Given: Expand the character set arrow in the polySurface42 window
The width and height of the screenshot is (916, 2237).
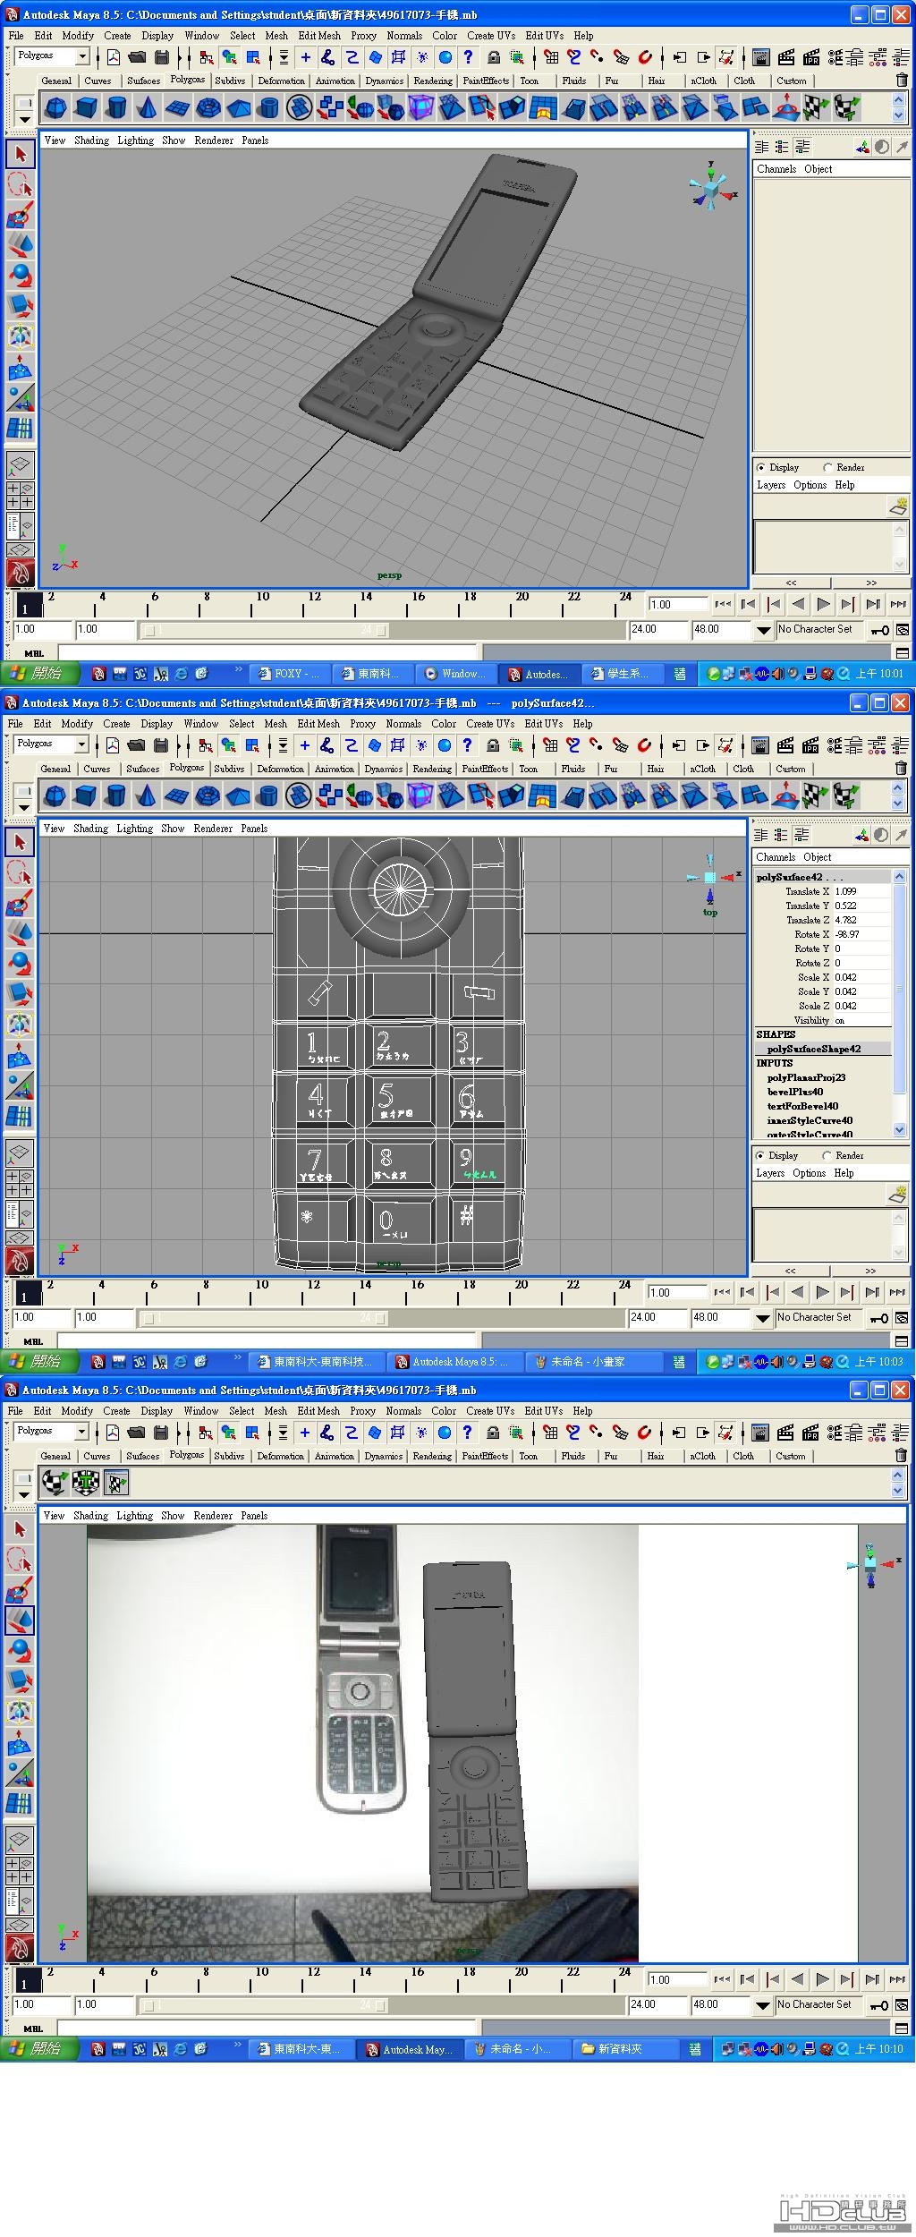Looking at the screenshot, I should pyautogui.click(x=762, y=1318).
